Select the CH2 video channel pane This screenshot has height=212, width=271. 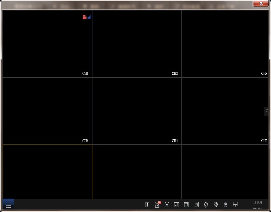[x=137, y=44]
